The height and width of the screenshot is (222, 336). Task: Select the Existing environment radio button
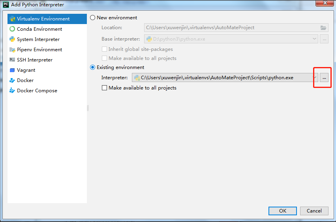click(92, 67)
